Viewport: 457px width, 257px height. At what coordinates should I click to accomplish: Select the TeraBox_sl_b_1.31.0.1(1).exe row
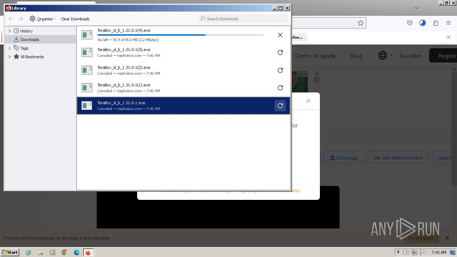[184, 88]
